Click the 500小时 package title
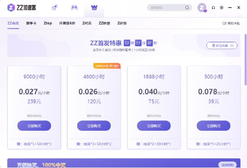The image size is (247, 168). [214, 77]
